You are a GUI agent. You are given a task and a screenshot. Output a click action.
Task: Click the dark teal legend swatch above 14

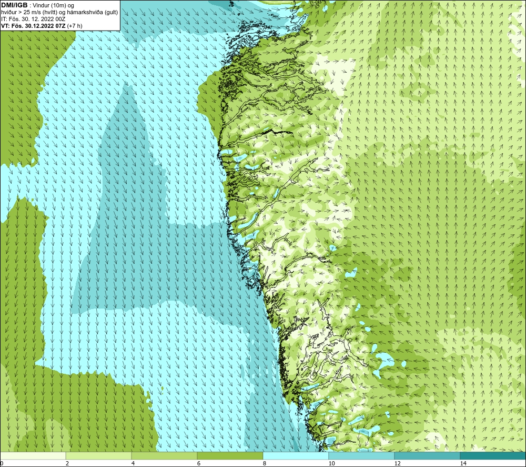point(493,455)
